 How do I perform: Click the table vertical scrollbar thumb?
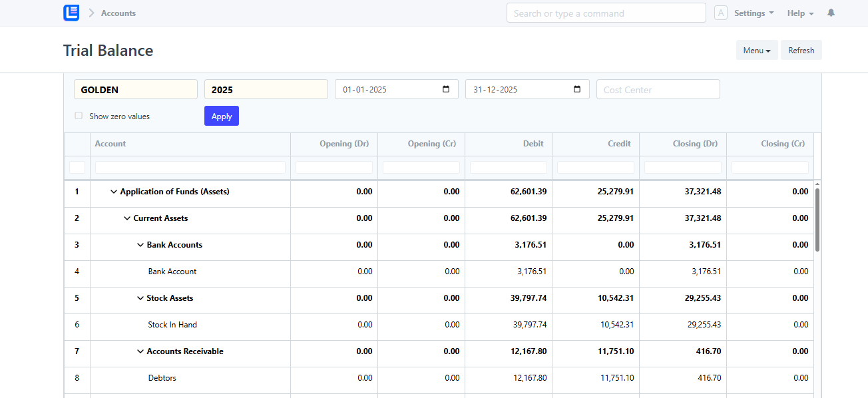(817, 219)
